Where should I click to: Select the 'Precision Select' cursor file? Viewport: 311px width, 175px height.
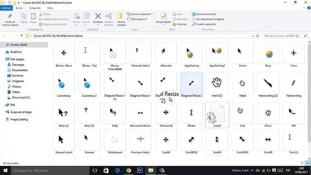140,141
